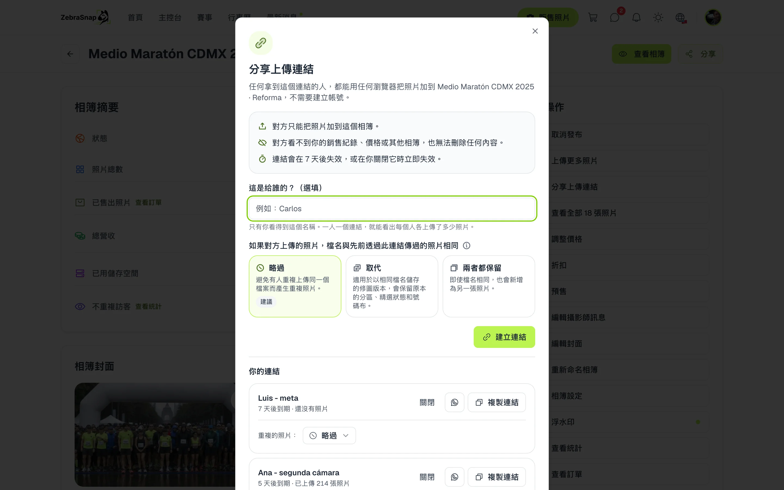
Task: Click the 建立連結 button
Action: click(504, 337)
